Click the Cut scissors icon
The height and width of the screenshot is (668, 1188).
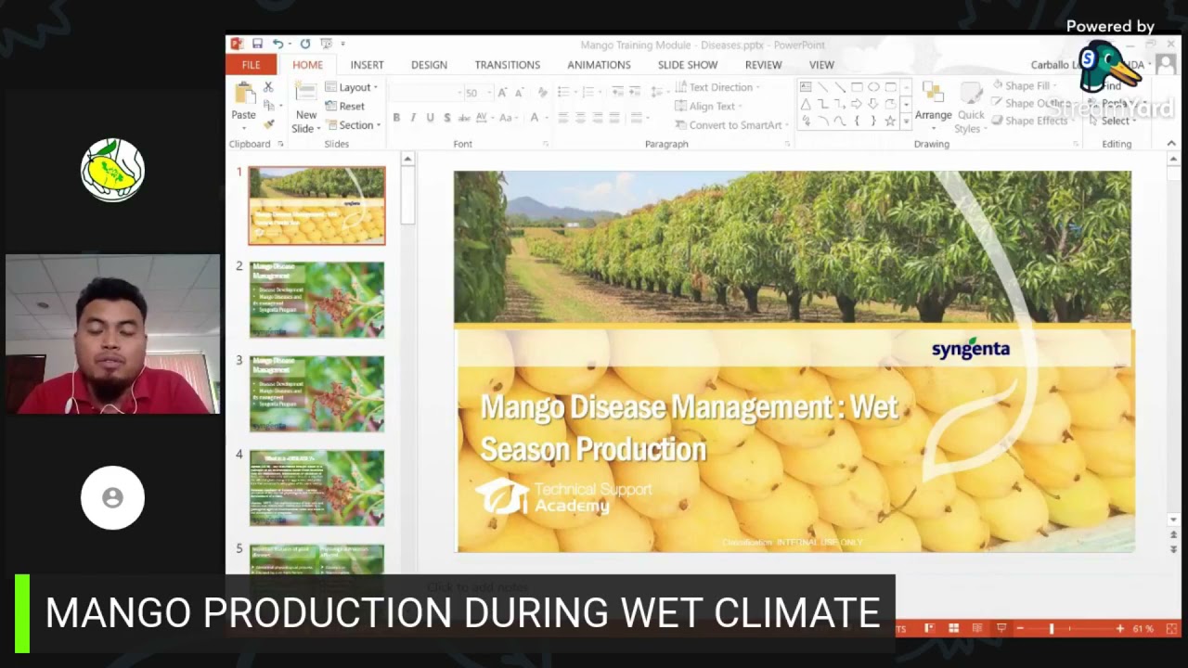pyautogui.click(x=268, y=87)
